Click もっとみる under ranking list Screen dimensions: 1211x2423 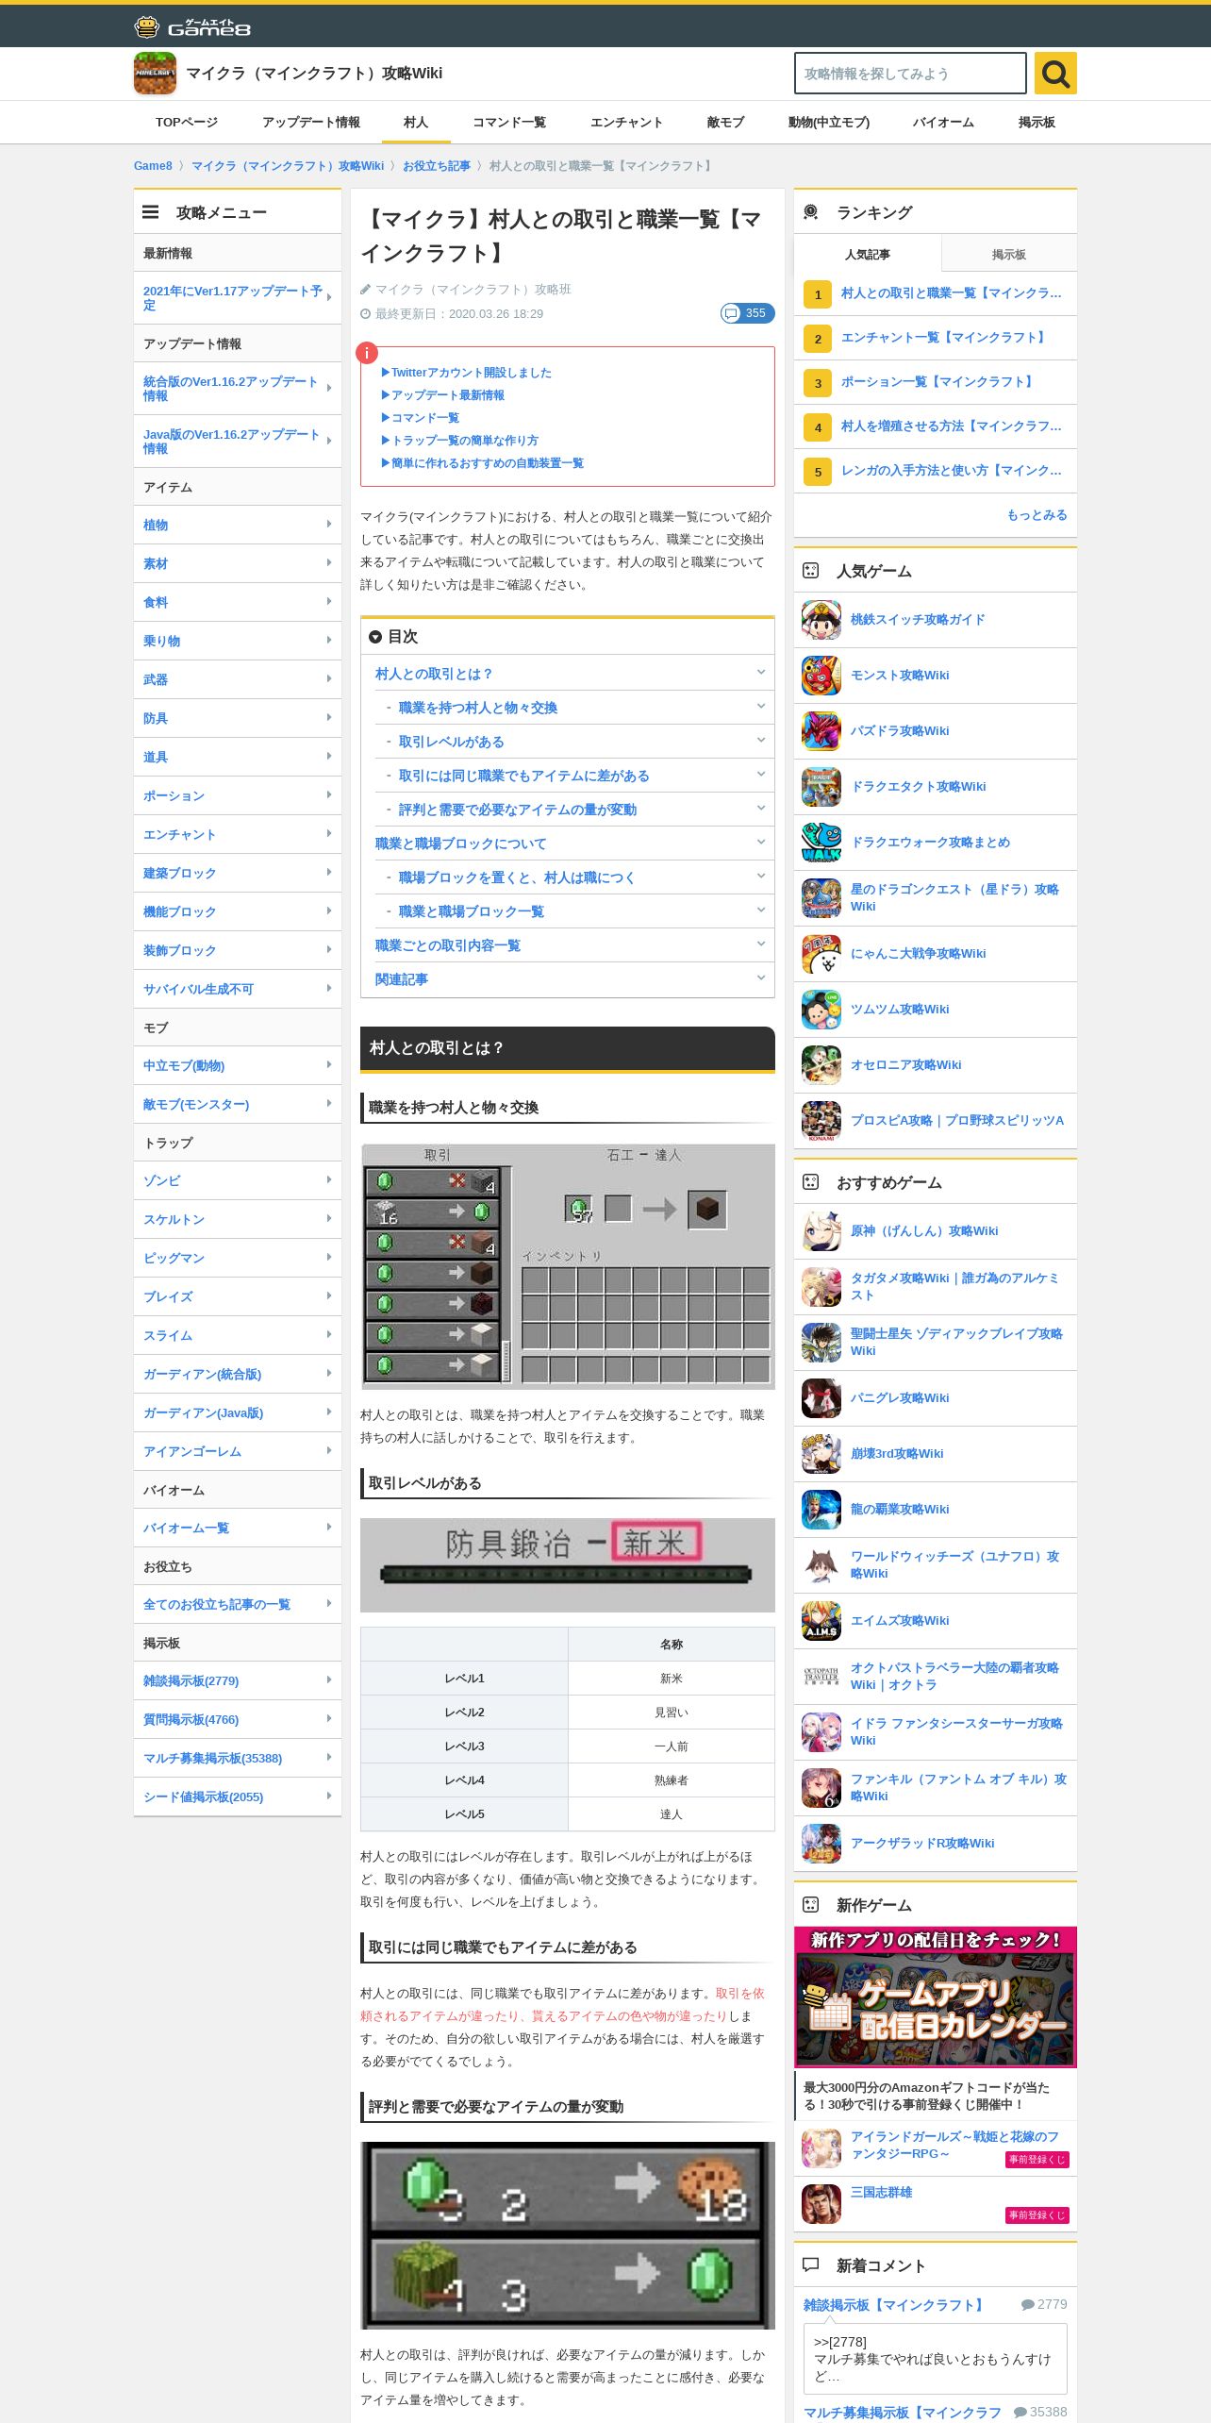1037,515
